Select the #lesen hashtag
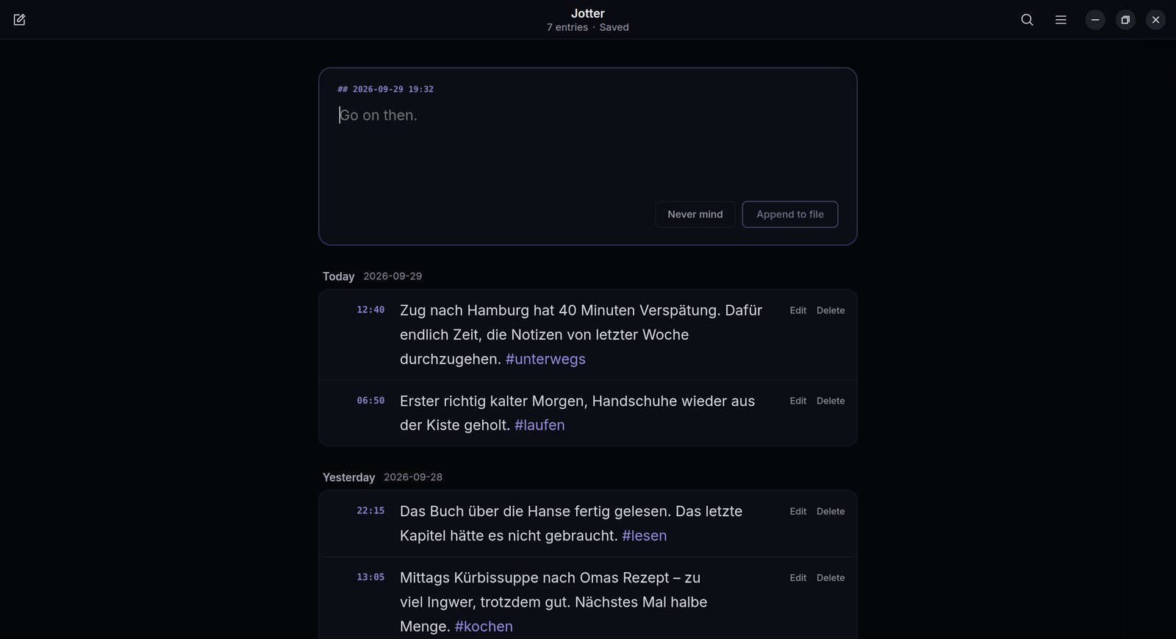1176x639 pixels. [x=645, y=535]
